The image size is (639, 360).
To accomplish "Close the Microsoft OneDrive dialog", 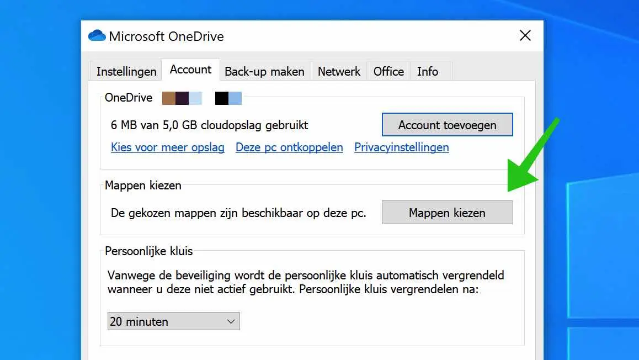I will pyautogui.click(x=525, y=35).
